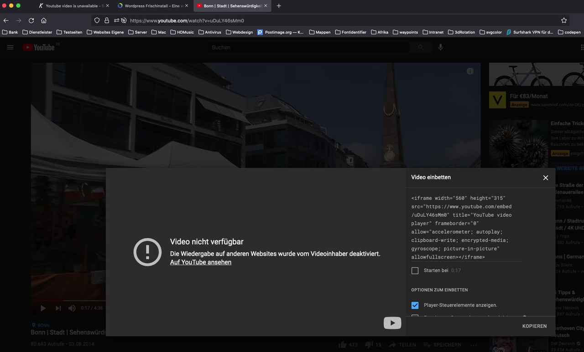
Task: Play the video with the play button
Action: (x=43, y=308)
